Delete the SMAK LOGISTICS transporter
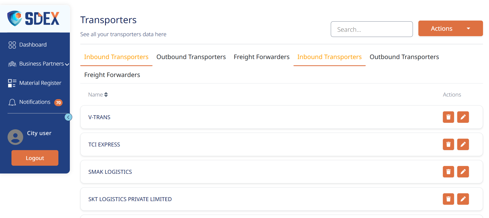 click(448, 172)
